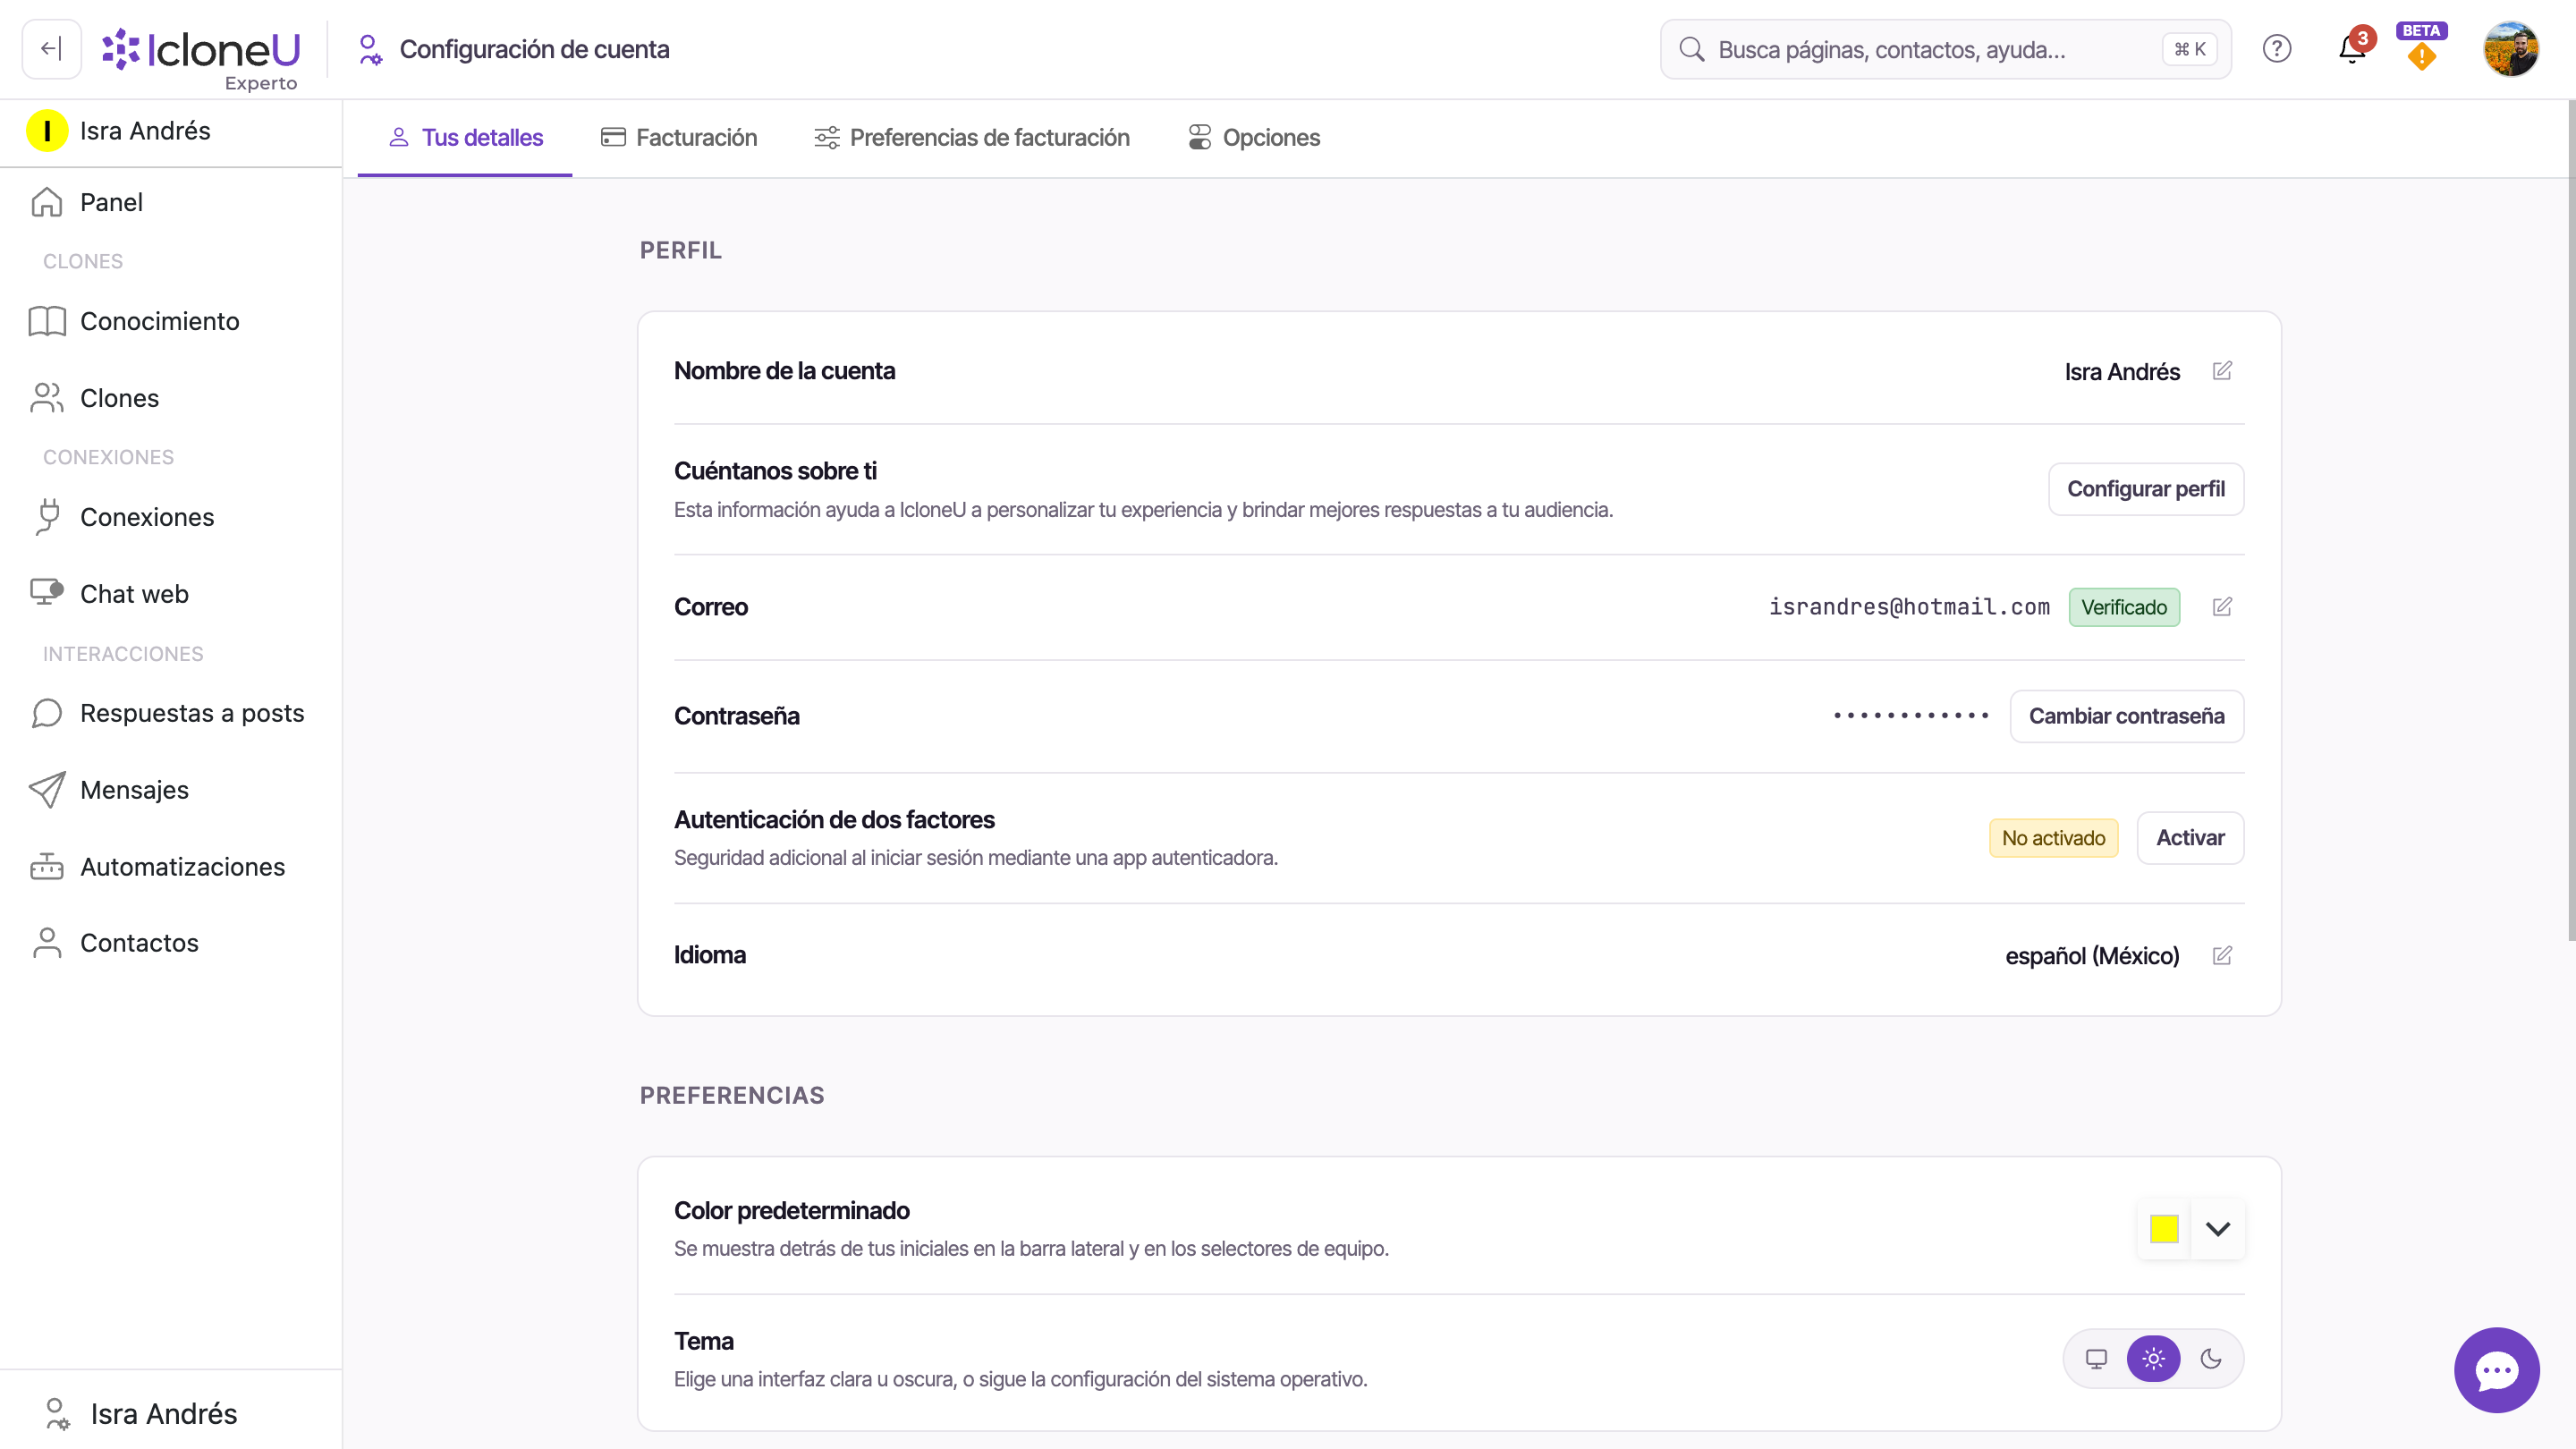The image size is (2576, 1449).
Task: Switch to the Facturación tab
Action: (x=679, y=138)
